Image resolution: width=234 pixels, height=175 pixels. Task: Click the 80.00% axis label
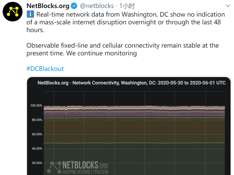tap(37, 120)
